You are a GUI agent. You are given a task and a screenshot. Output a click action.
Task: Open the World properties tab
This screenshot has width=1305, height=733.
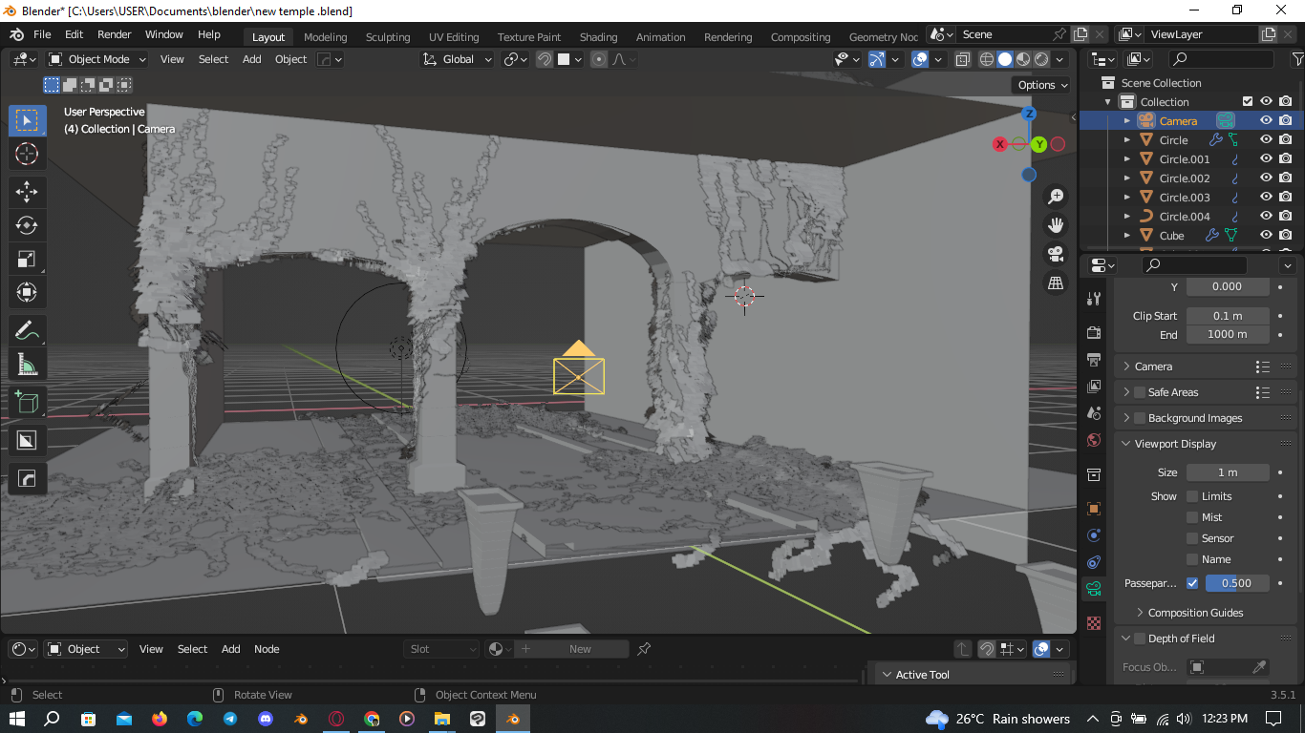(x=1095, y=440)
